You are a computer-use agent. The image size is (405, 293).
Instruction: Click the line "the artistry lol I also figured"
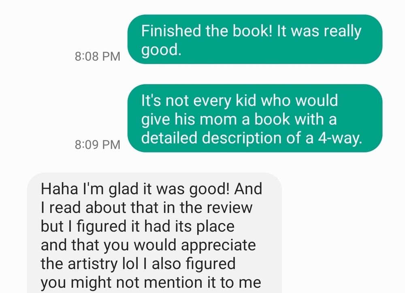click(x=138, y=264)
